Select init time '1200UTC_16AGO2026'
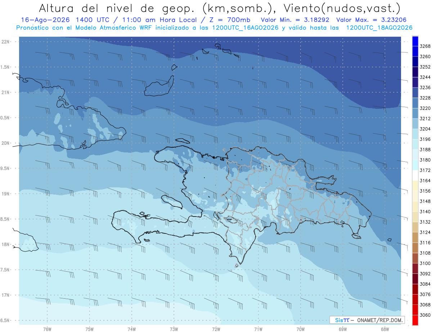 pos(244,28)
